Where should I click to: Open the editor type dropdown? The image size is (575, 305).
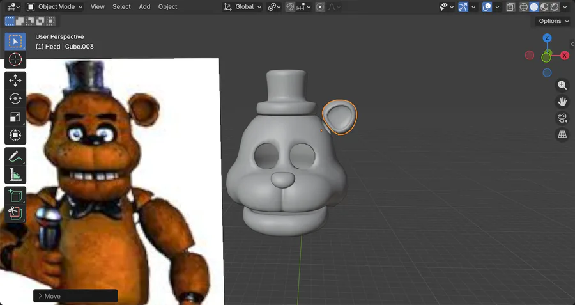[x=14, y=6]
